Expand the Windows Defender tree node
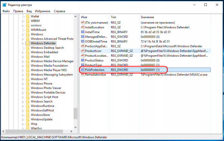The height and width of the screenshot is (141, 224). click(x=23, y=43)
